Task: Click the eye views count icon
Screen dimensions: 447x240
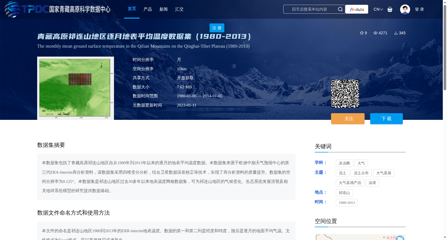Action: [375, 33]
